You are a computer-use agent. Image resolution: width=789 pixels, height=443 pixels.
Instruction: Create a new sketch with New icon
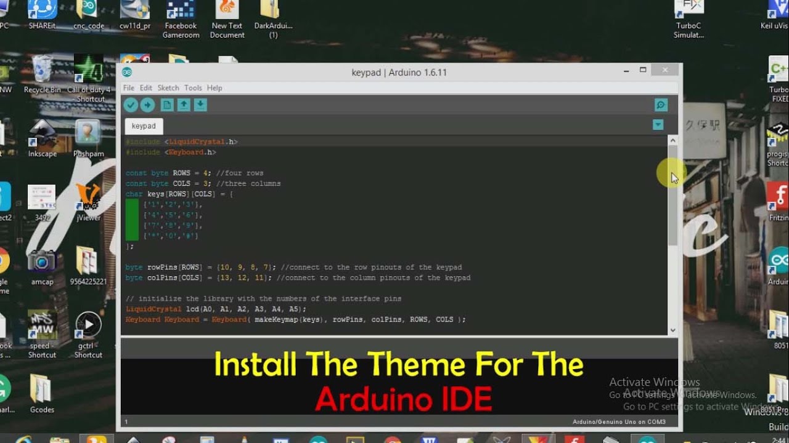coord(167,105)
